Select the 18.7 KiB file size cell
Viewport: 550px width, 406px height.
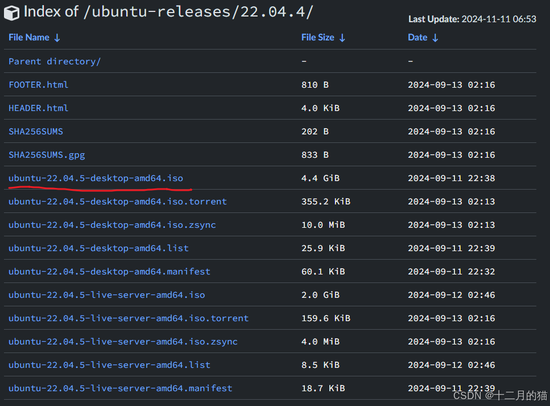pyautogui.click(x=323, y=388)
